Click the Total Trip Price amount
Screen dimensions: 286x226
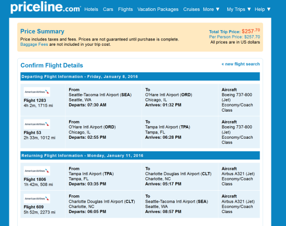251,31
